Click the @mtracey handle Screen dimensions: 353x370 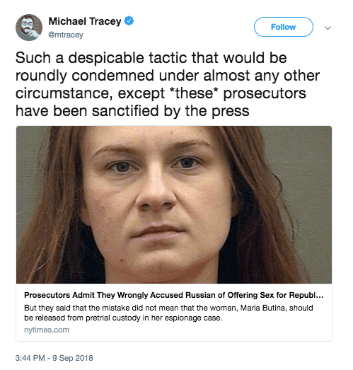[x=66, y=35]
